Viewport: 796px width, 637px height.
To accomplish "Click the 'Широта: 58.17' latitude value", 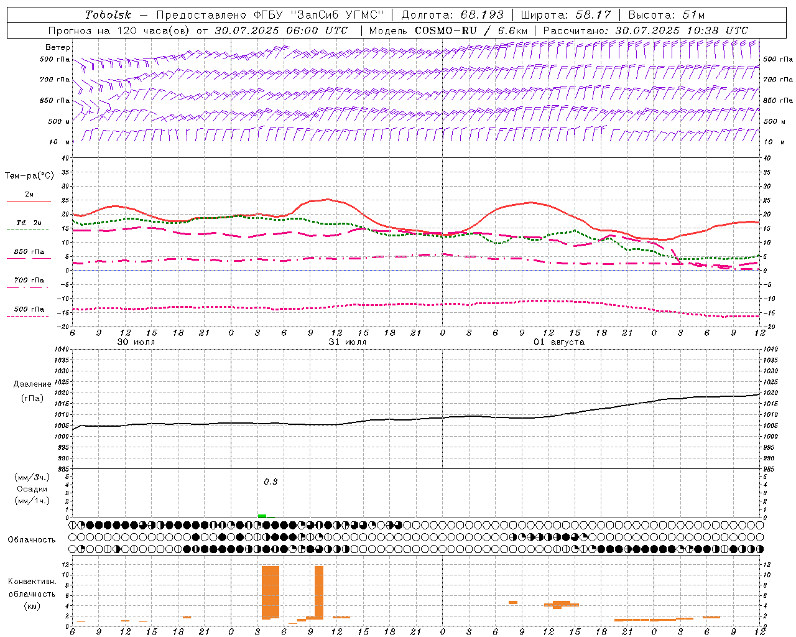I will pyautogui.click(x=566, y=15).
